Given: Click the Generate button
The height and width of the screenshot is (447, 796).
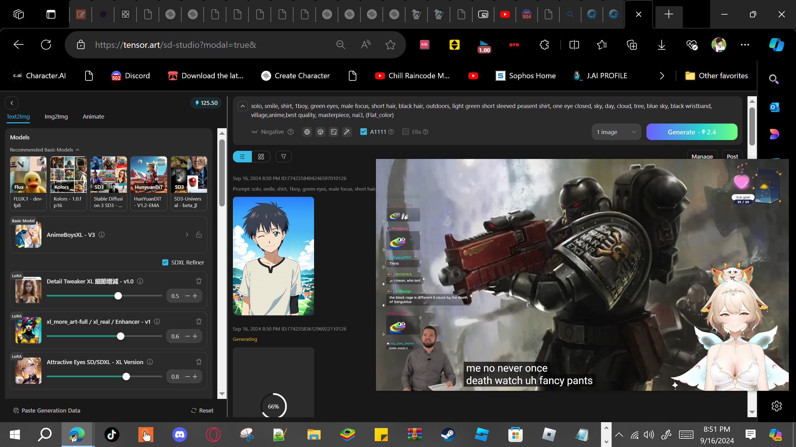Looking at the screenshot, I should (692, 132).
